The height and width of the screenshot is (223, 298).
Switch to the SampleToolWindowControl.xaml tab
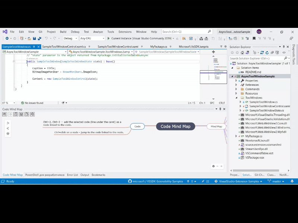118,46
